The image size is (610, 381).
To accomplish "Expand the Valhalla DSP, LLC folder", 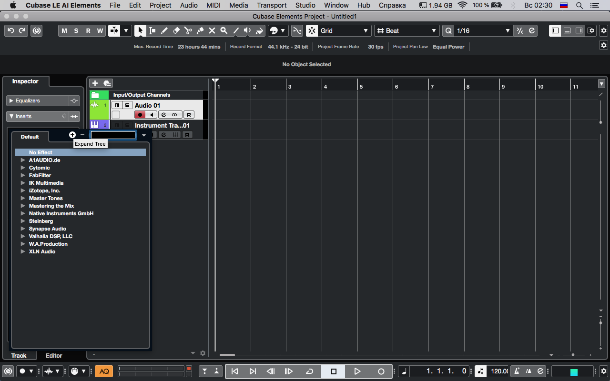I will [22, 236].
